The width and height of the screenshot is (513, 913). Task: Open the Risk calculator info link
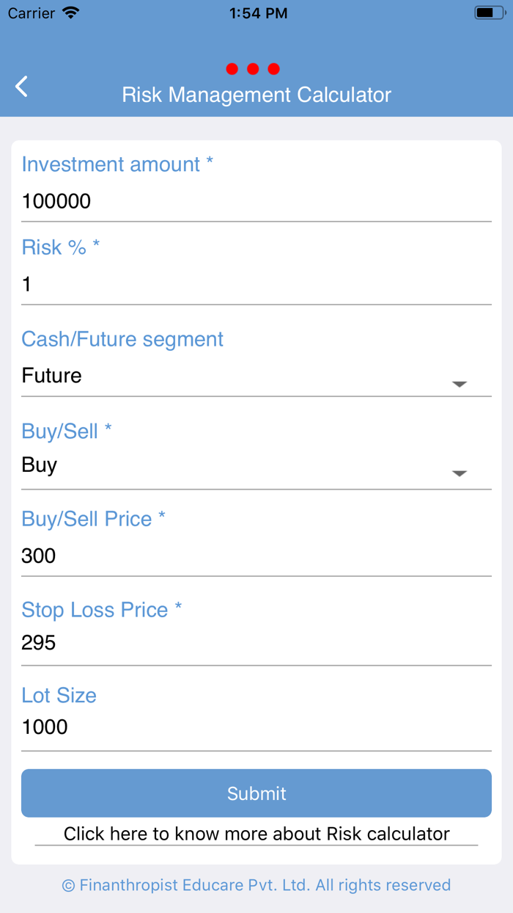point(256,834)
